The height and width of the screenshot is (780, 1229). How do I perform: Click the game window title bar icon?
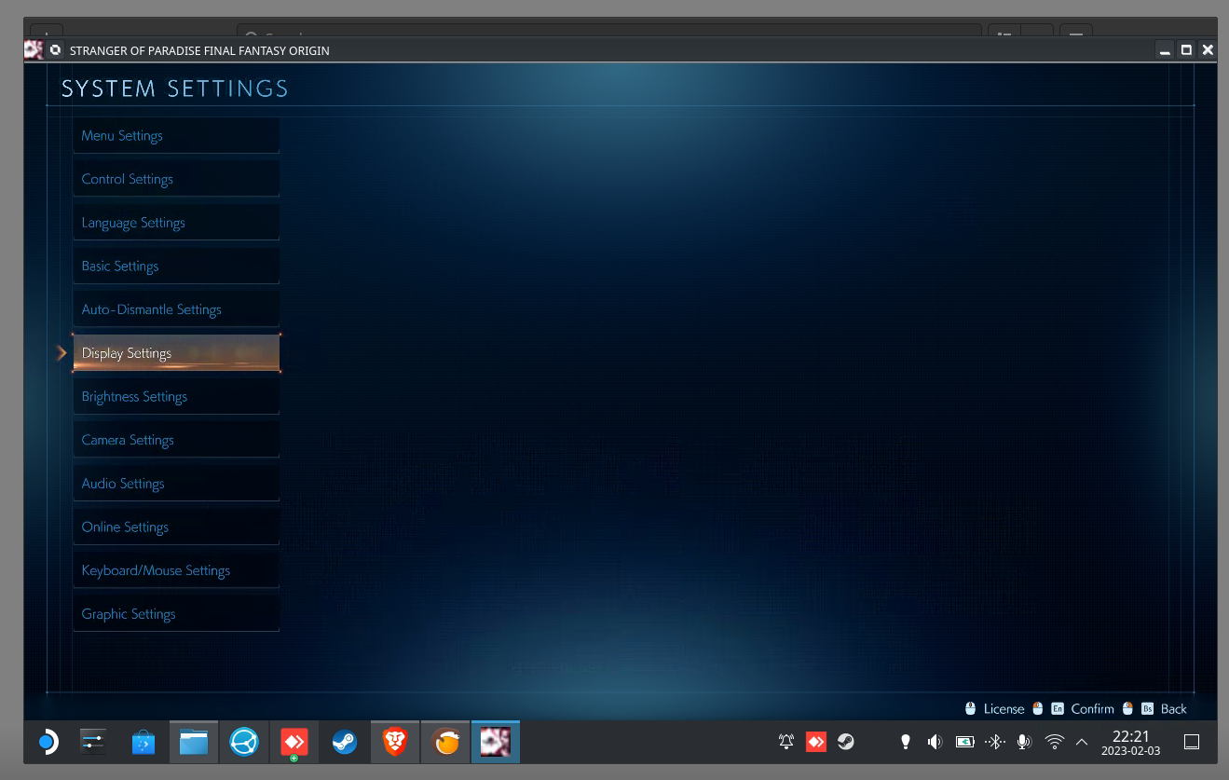point(34,50)
